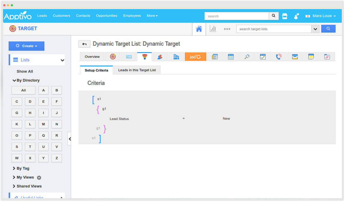Open the Mara Louw user menu

(321, 16)
